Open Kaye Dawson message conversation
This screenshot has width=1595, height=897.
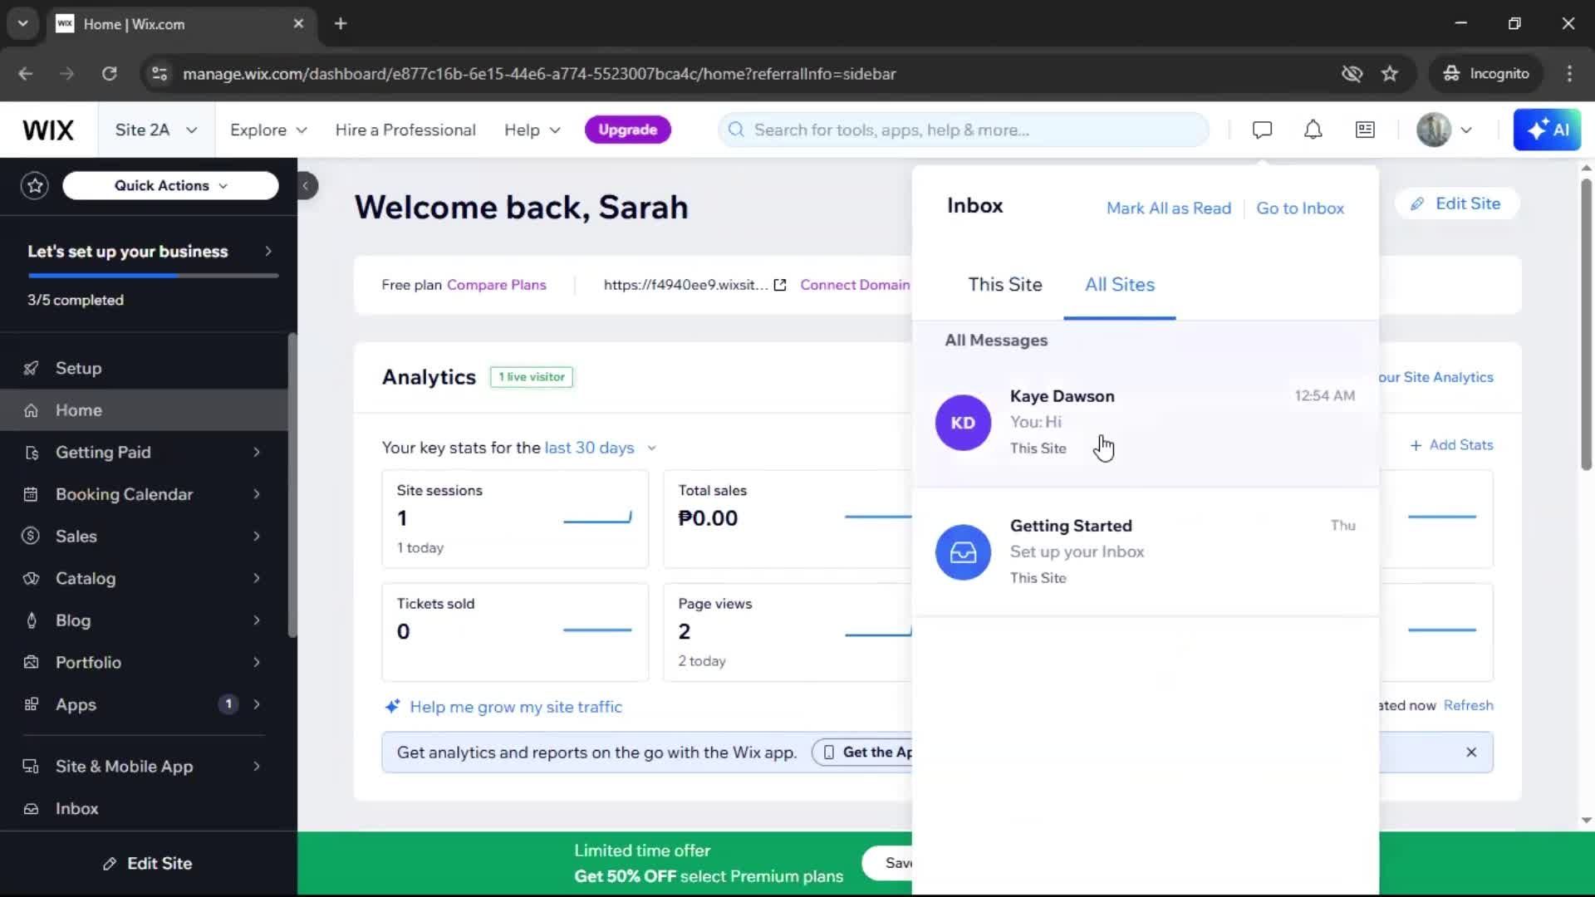pos(1146,423)
